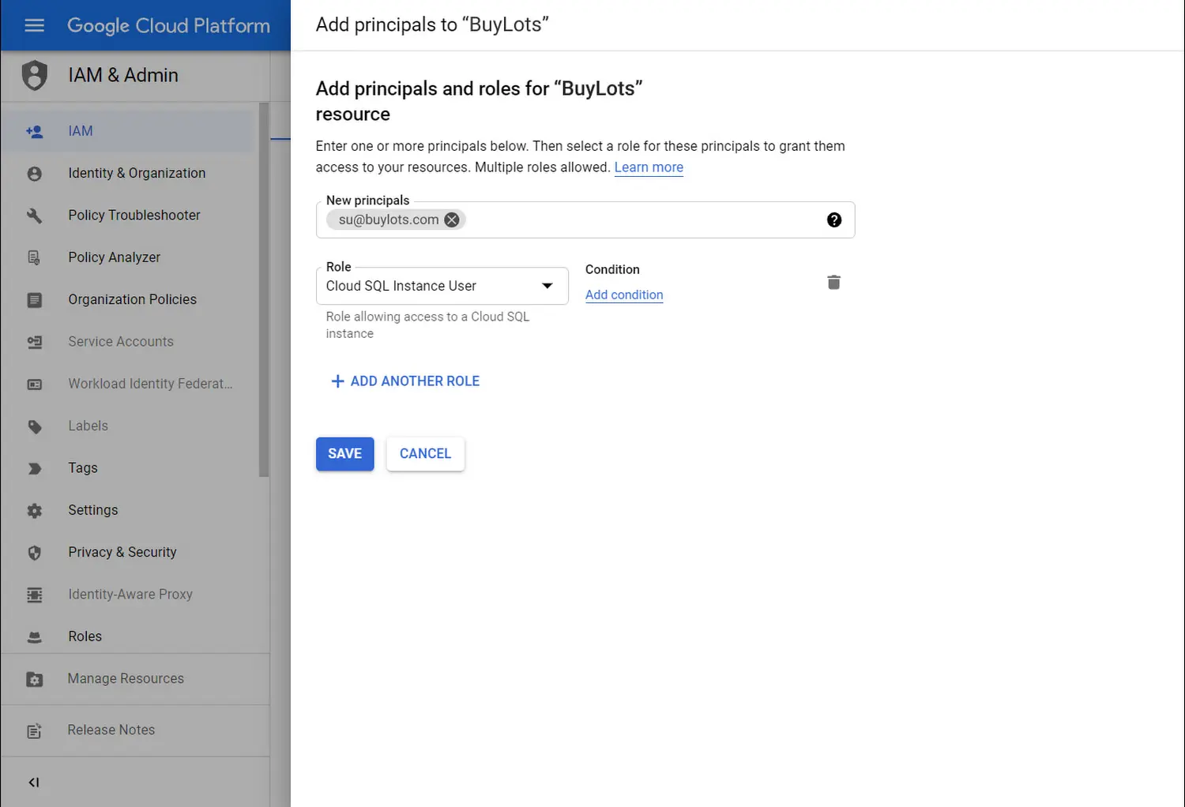Image resolution: width=1185 pixels, height=807 pixels.
Task: Open help for New principals field
Action: (x=834, y=220)
